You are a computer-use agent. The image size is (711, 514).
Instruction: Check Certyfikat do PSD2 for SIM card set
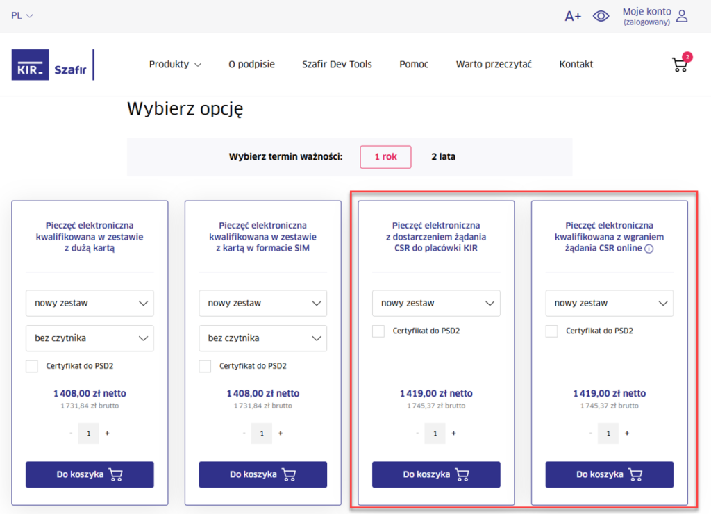click(x=205, y=366)
